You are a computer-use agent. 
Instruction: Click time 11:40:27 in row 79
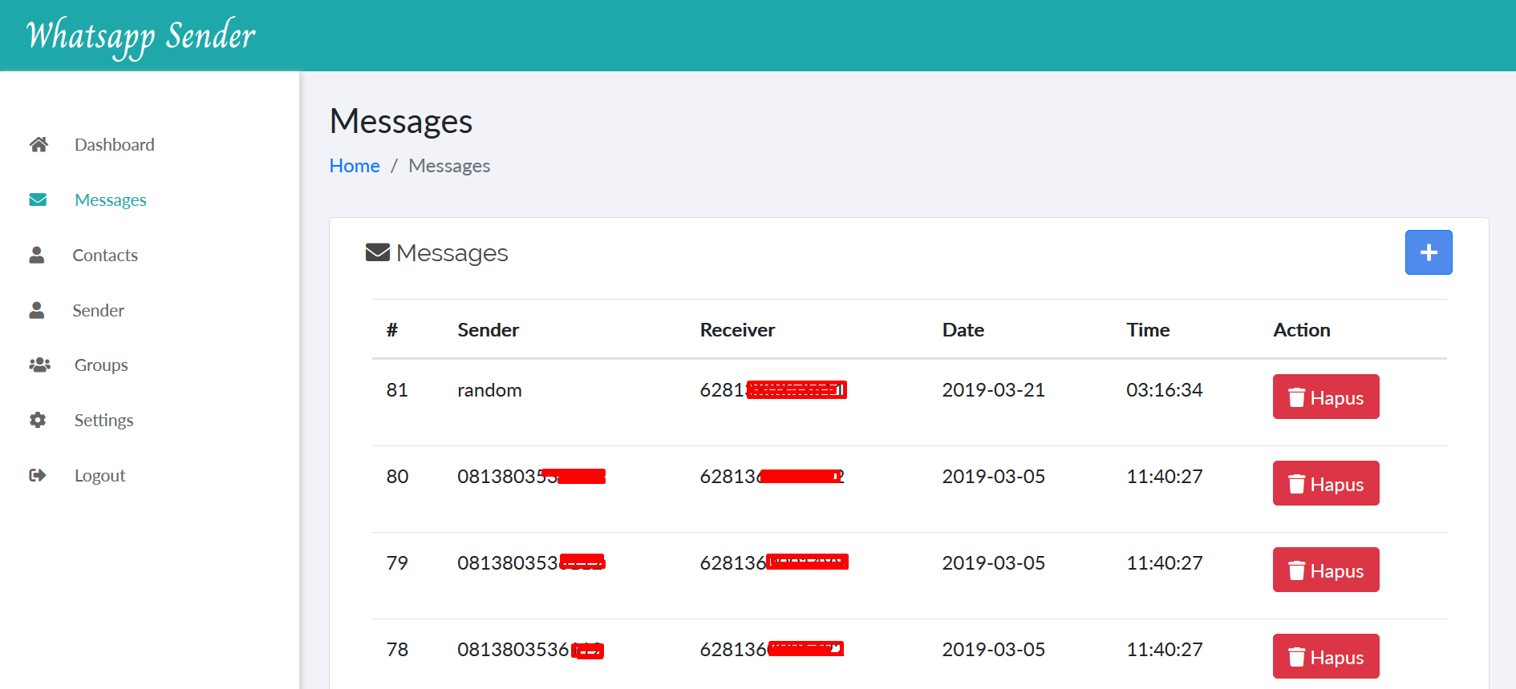tap(1164, 563)
